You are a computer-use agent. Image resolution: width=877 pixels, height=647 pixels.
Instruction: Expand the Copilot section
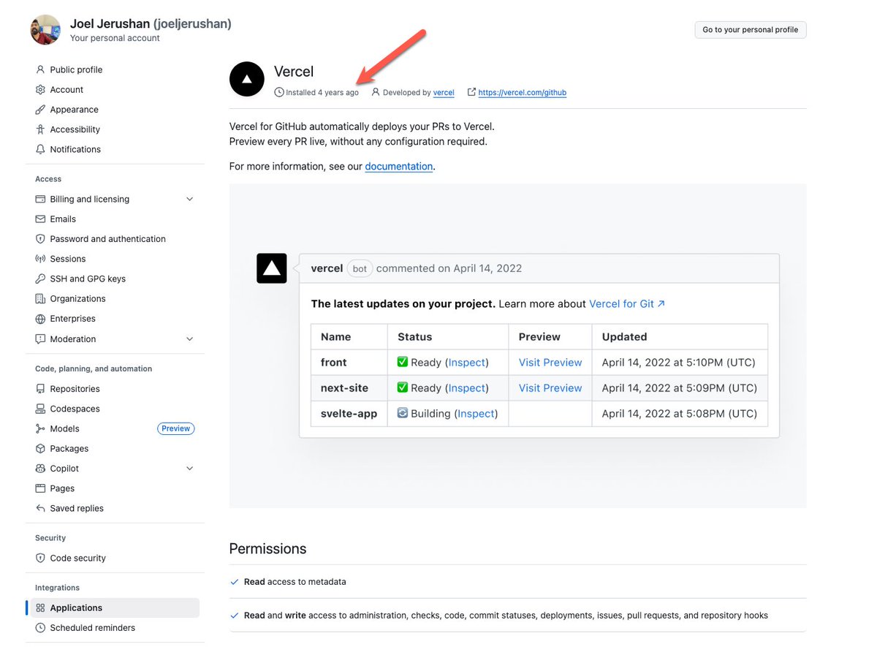(189, 468)
